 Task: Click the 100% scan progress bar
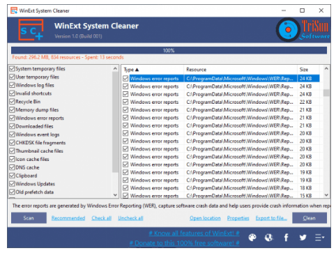[169, 50]
